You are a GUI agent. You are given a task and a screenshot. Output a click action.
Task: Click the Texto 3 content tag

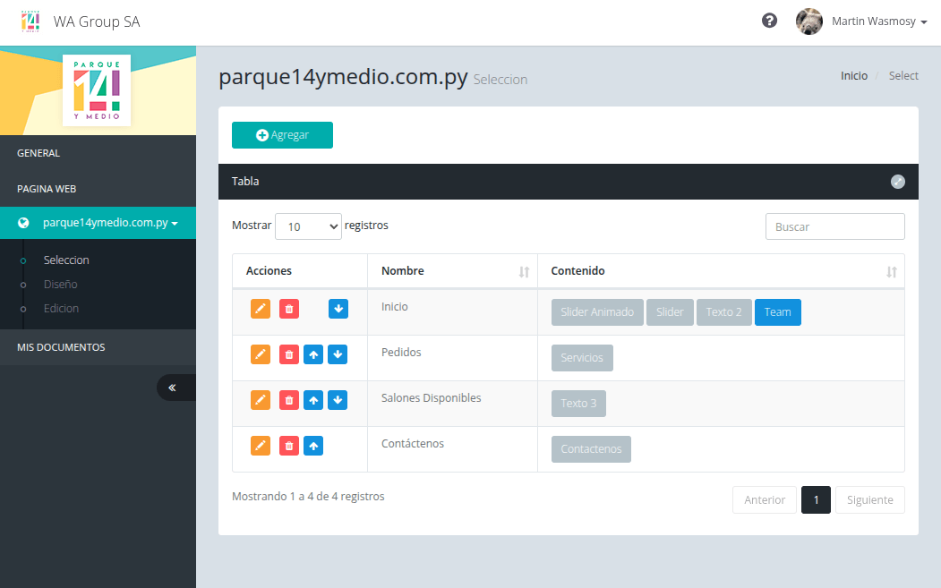(x=578, y=404)
